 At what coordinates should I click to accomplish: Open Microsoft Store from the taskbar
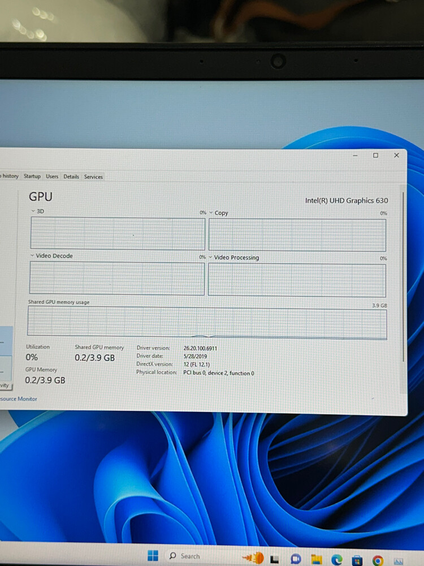(357, 560)
